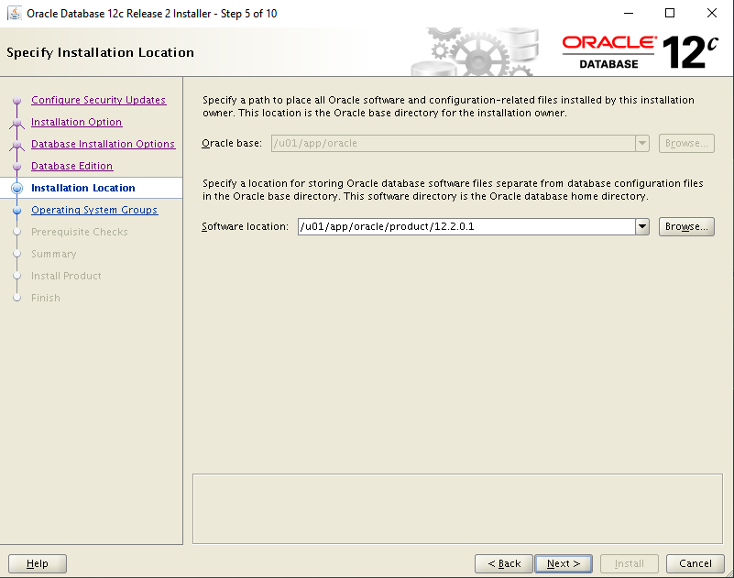Open the Oracle base dropdown arrow

tap(641, 143)
